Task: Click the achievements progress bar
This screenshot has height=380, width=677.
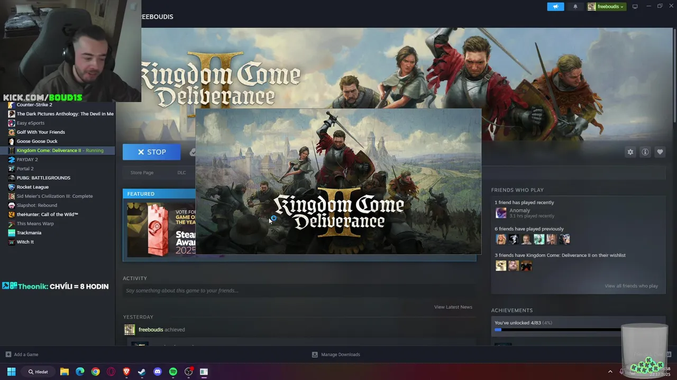Action: click(x=558, y=330)
